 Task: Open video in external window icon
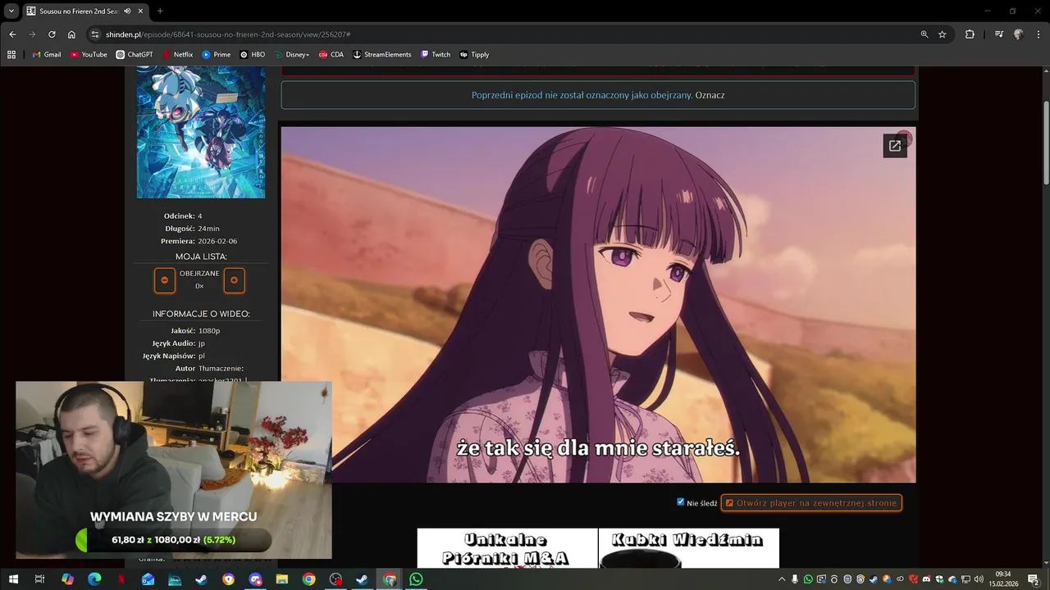[894, 146]
